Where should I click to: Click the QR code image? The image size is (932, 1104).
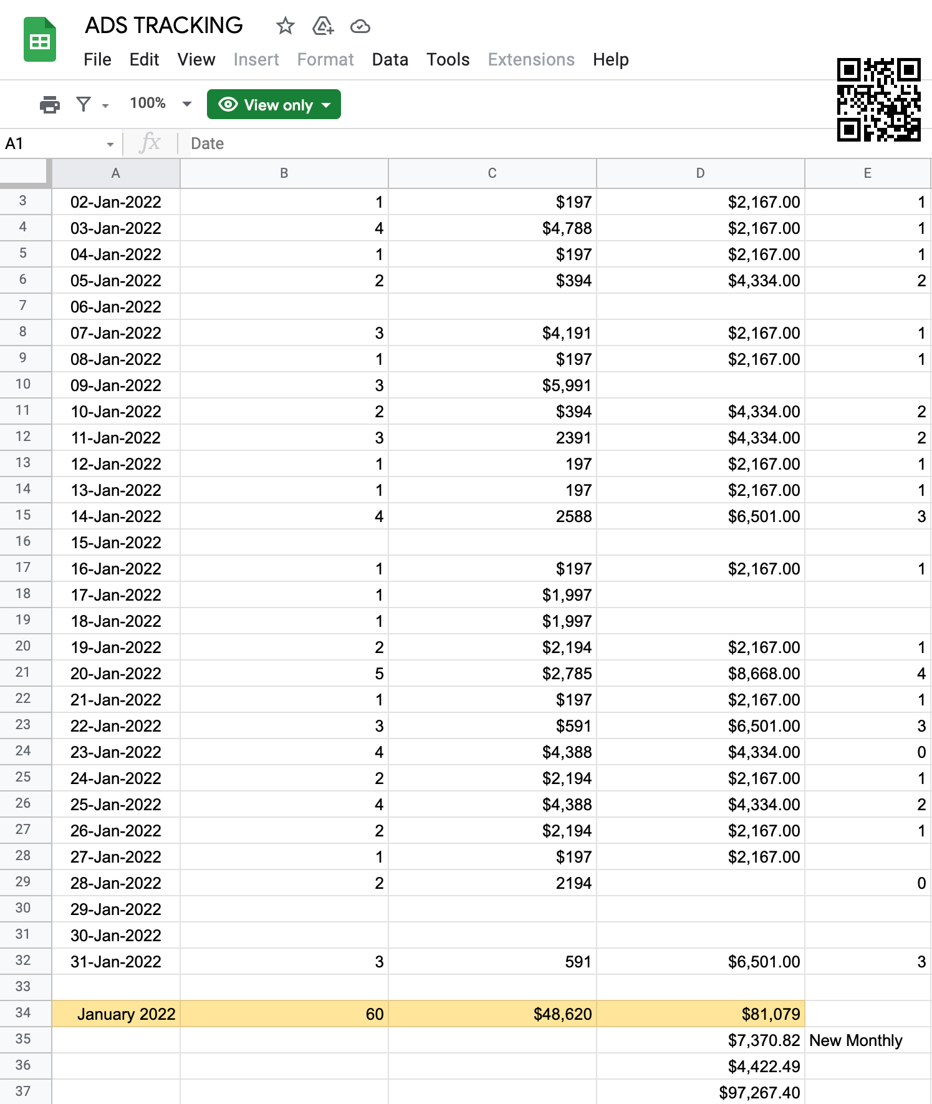pos(878,100)
